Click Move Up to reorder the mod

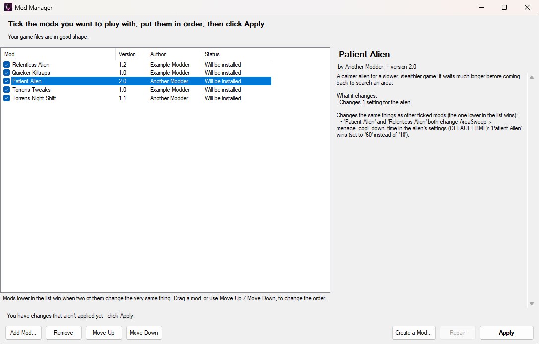[x=104, y=332]
